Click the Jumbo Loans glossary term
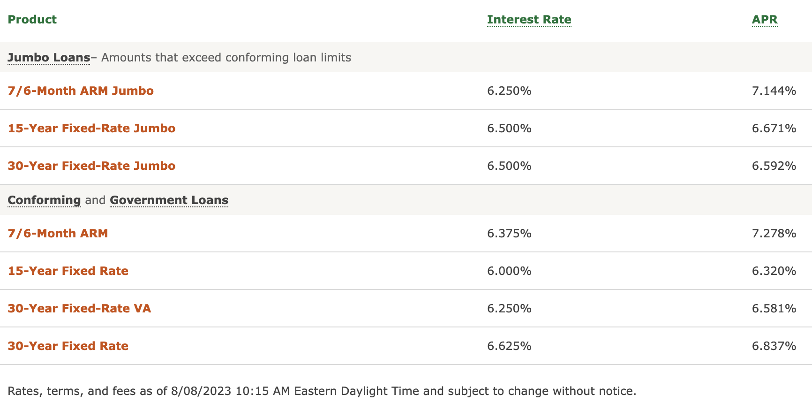Screen dimensions: 812x410 (49, 58)
